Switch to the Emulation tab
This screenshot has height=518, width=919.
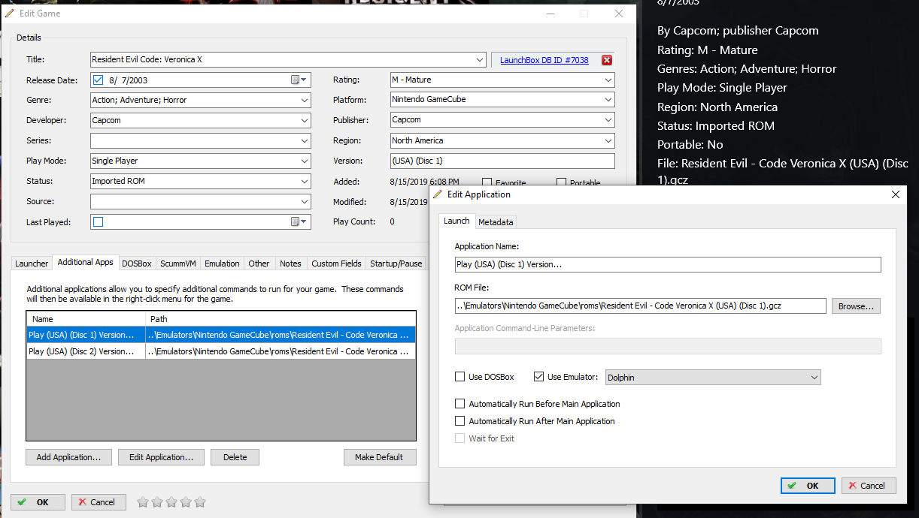pos(222,264)
